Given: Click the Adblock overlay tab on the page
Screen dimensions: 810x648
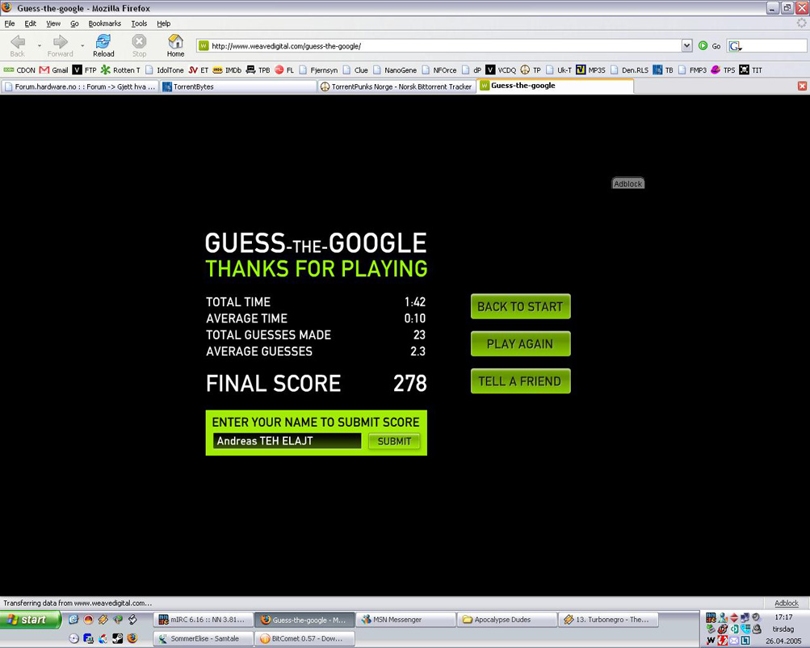Looking at the screenshot, I should coord(628,183).
